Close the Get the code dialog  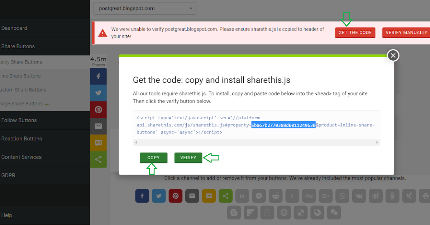(x=393, y=55)
